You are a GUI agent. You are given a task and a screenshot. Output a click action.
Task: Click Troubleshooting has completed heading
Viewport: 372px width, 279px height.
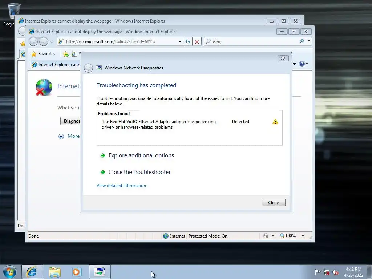click(137, 85)
